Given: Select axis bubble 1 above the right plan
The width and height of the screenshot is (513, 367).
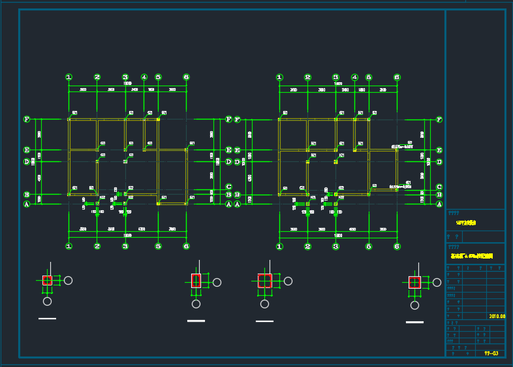Looking at the screenshot, I should [x=279, y=78].
